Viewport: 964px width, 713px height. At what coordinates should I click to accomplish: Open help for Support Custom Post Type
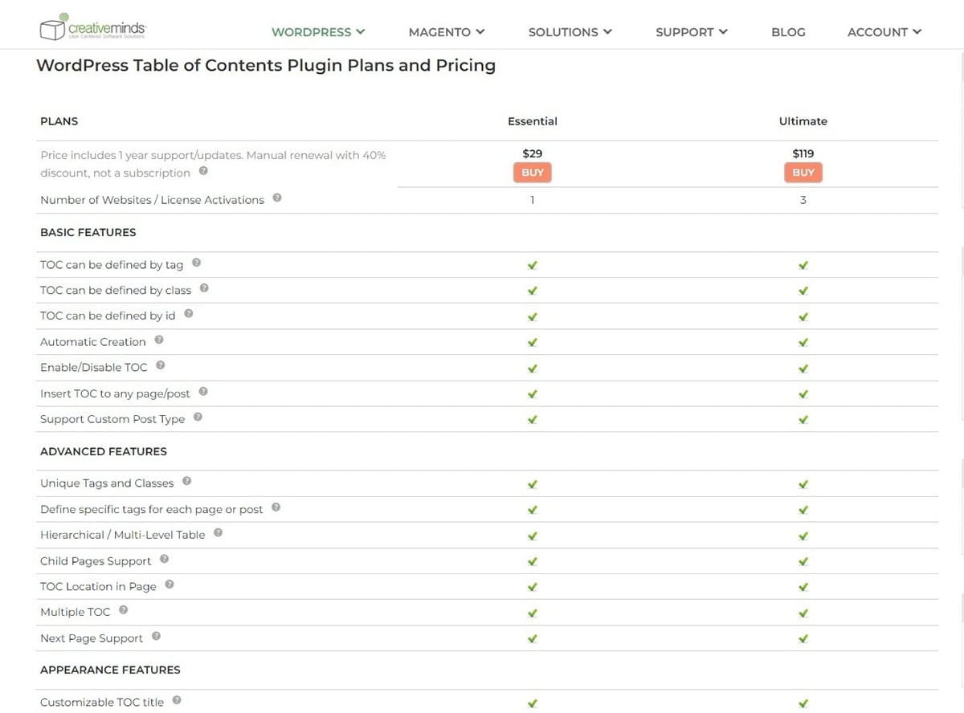(x=198, y=418)
